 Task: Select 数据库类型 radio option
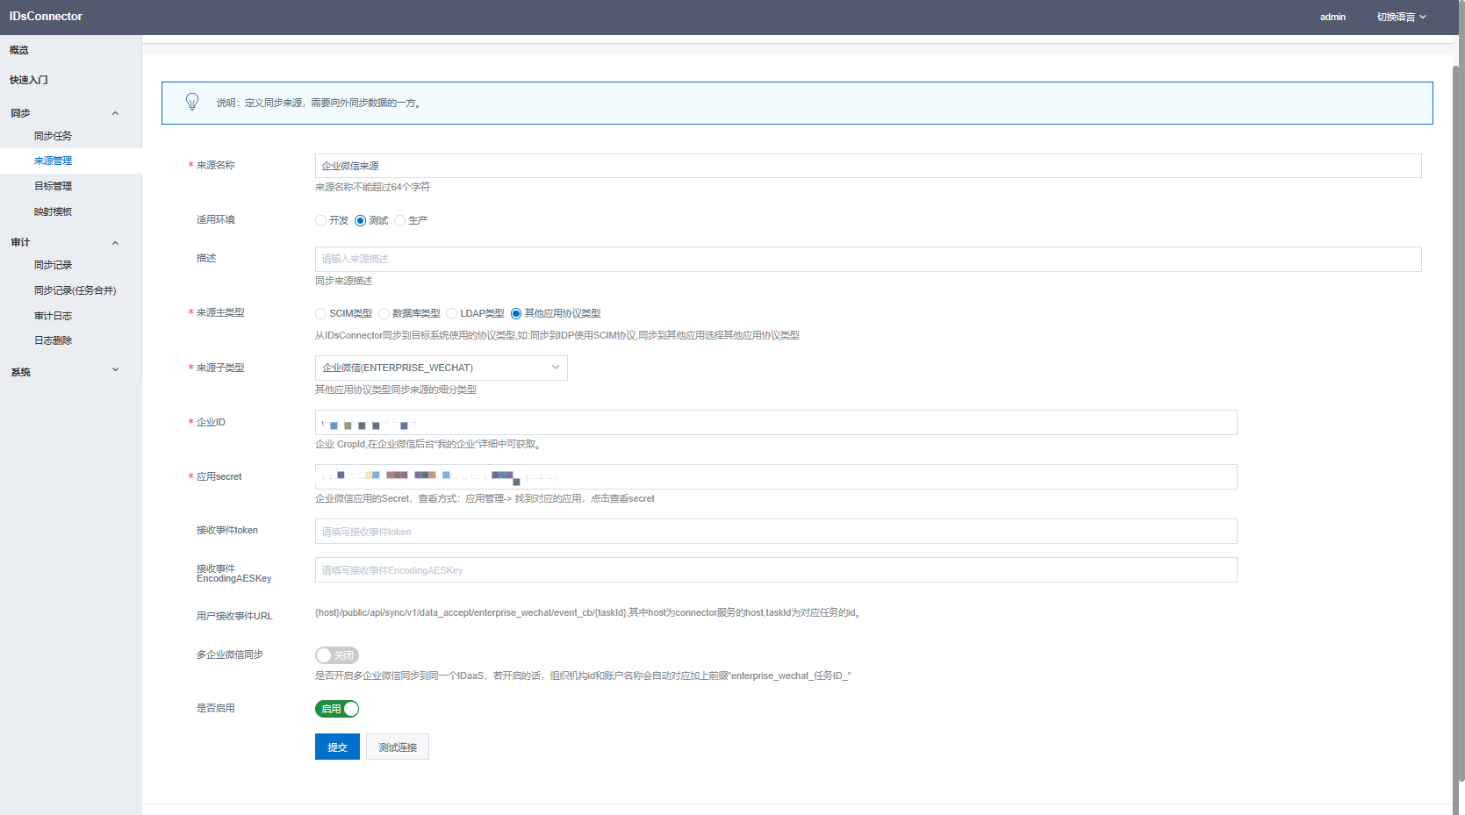[384, 314]
